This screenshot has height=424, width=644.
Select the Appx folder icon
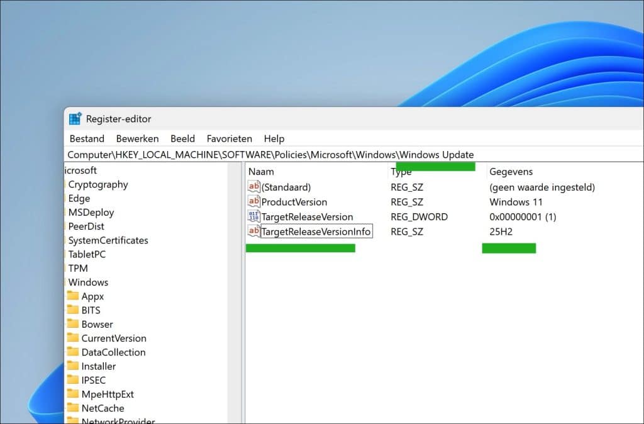click(x=73, y=296)
